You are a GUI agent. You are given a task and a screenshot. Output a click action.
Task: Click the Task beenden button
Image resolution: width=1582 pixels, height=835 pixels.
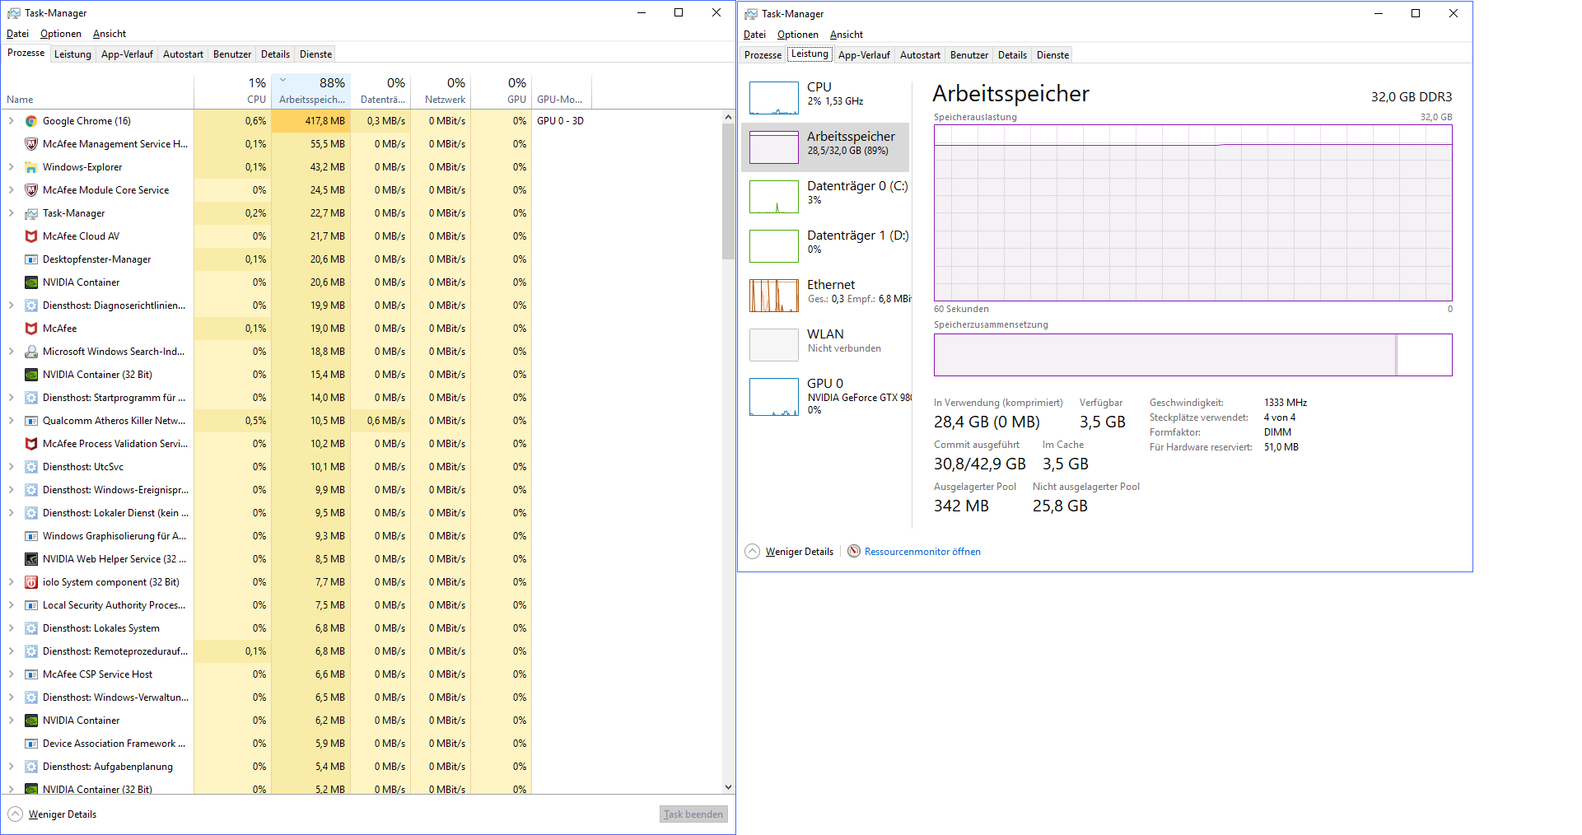(x=693, y=814)
